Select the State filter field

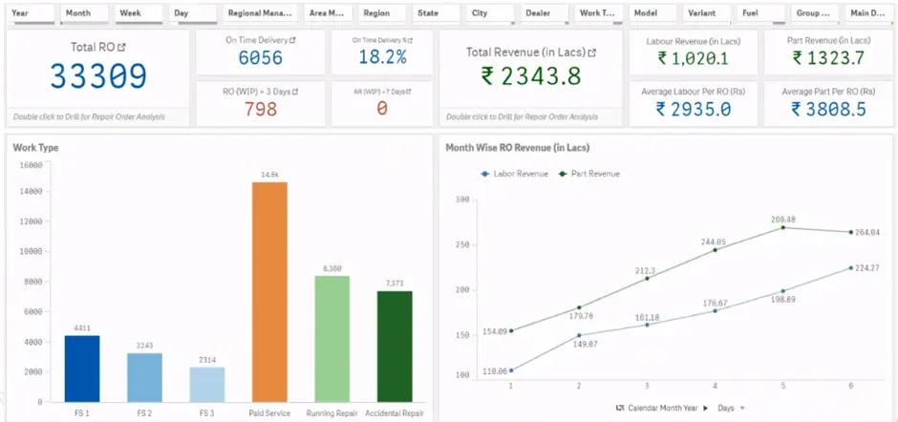(438, 14)
